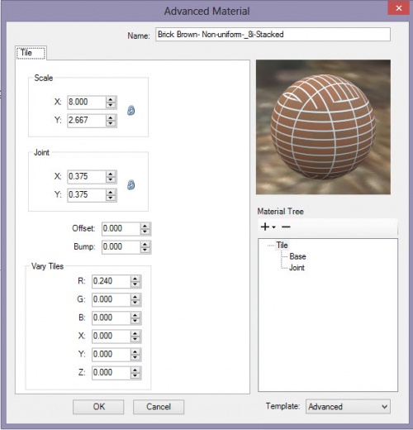This screenshot has width=413, height=430.
Task: Click the Joint X value field
Action: [87, 176]
